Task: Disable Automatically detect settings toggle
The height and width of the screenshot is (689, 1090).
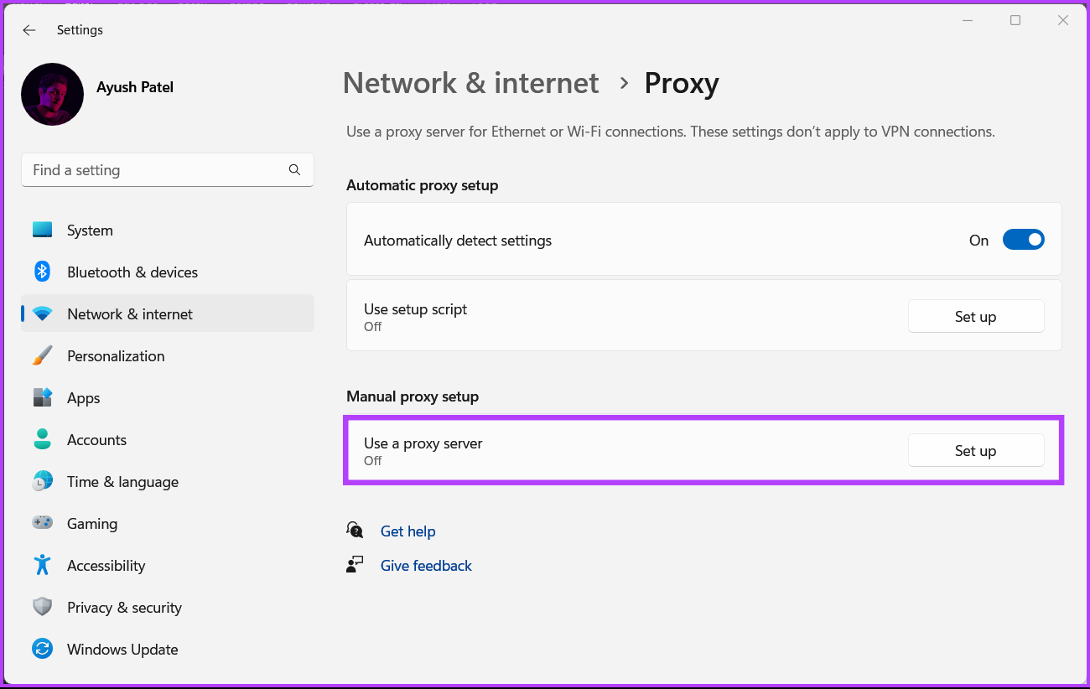Action: tap(1023, 240)
